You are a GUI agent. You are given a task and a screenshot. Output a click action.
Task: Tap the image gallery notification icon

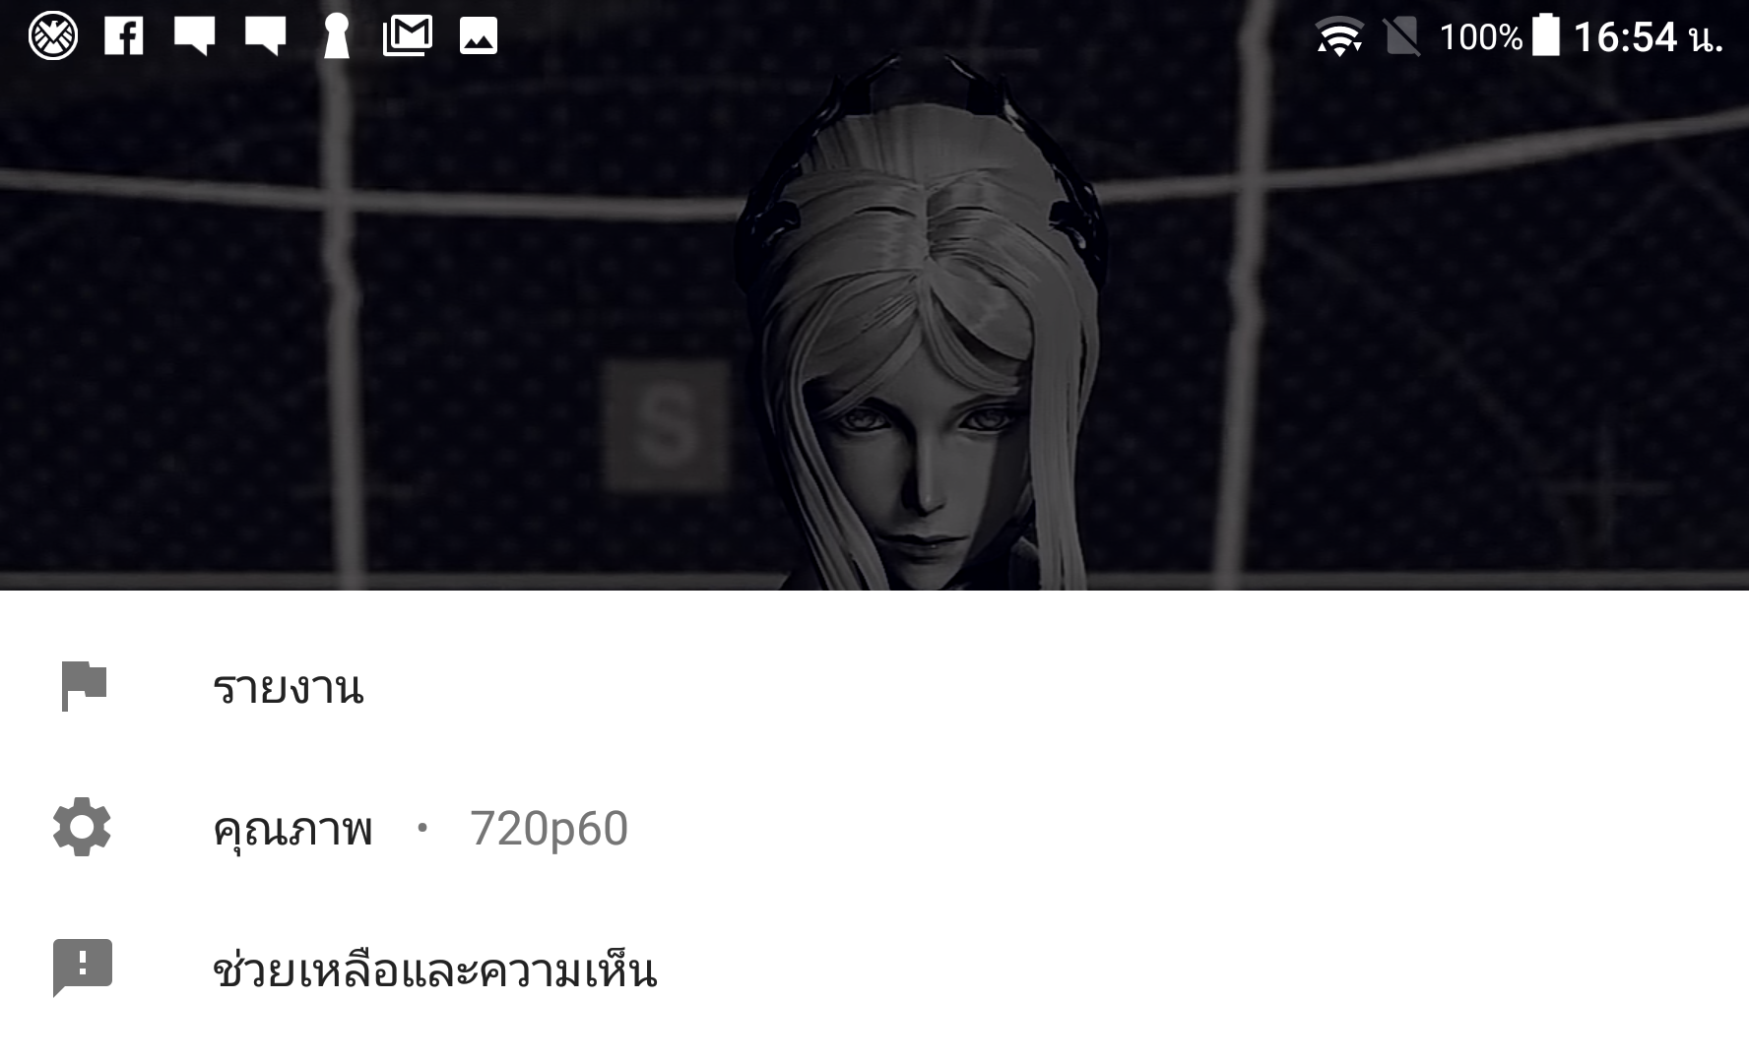pyautogui.click(x=479, y=36)
